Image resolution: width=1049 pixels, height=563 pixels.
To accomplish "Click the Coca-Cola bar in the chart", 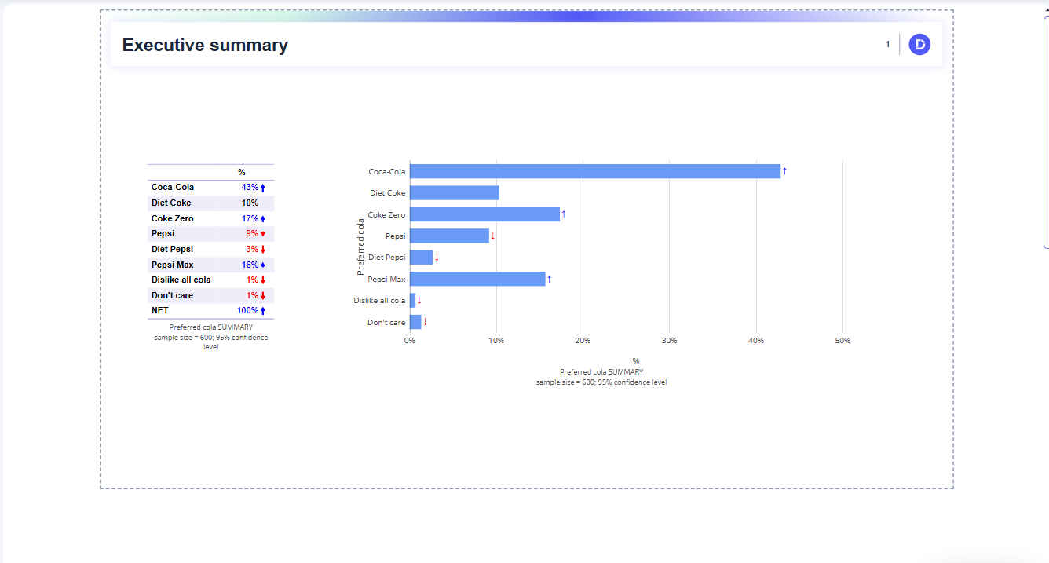I will tap(595, 171).
